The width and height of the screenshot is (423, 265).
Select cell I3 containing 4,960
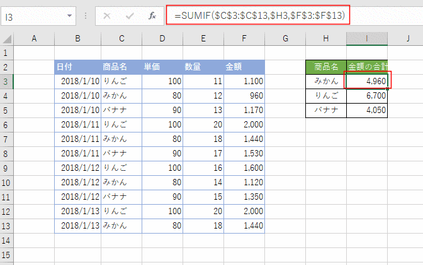pyautogui.click(x=366, y=81)
